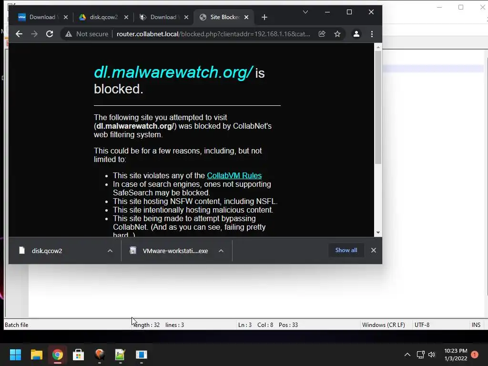Share this page via share icon

[322, 34]
